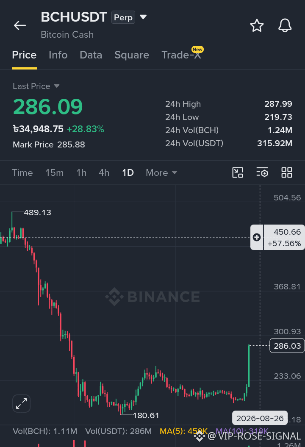The height and width of the screenshot is (447, 305).
Task: Tap the 24h Low value 219.73
Action: pos(278,117)
